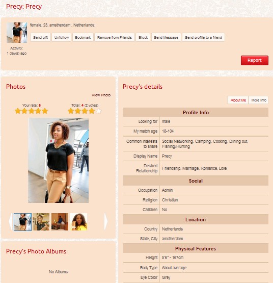Open the profile avatar at top
Viewport: 273px width, 283px height.
click(x=17, y=33)
